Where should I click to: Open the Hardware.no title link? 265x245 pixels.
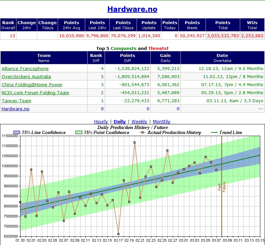(x=132, y=9)
